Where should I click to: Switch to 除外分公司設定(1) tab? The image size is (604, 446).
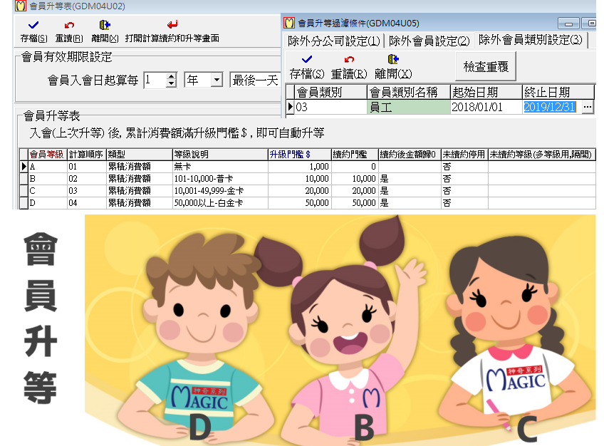pyautogui.click(x=334, y=41)
